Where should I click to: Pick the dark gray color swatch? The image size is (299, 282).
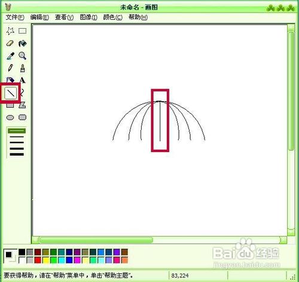point(30,252)
